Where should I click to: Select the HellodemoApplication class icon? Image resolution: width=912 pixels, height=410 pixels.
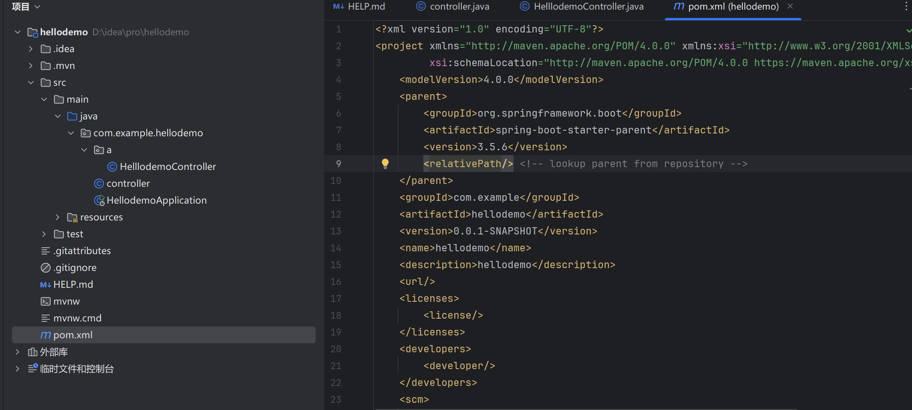pyautogui.click(x=99, y=200)
